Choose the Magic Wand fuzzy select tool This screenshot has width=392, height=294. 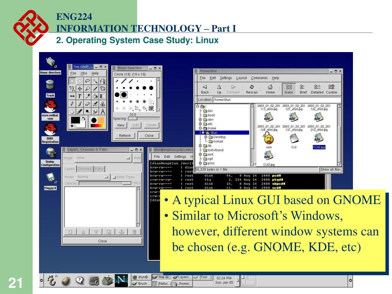pyautogui.click(x=95, y=81)
